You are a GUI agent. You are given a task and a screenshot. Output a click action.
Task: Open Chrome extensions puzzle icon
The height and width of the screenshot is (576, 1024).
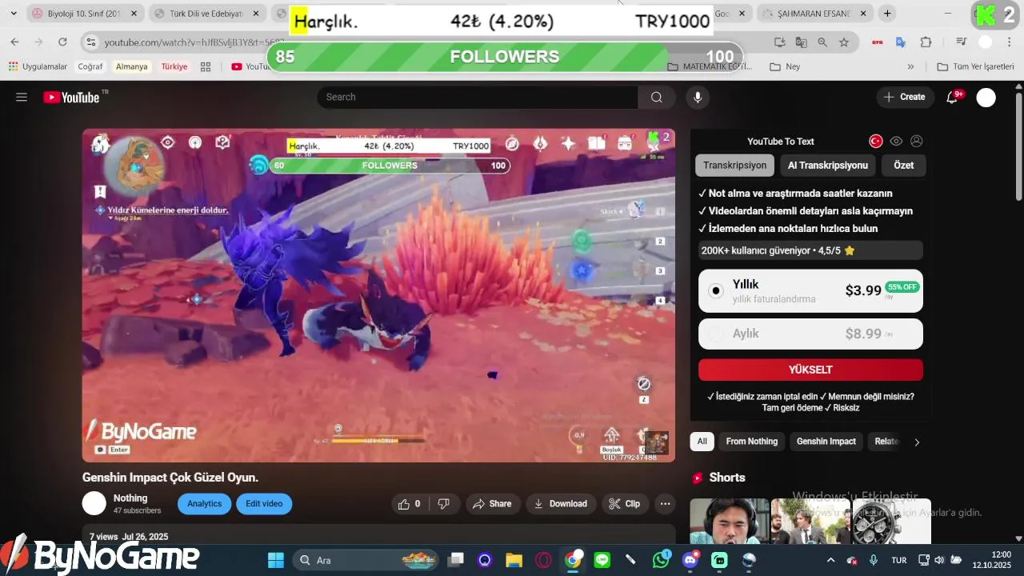pyautogui.click(x=926, y=42)
